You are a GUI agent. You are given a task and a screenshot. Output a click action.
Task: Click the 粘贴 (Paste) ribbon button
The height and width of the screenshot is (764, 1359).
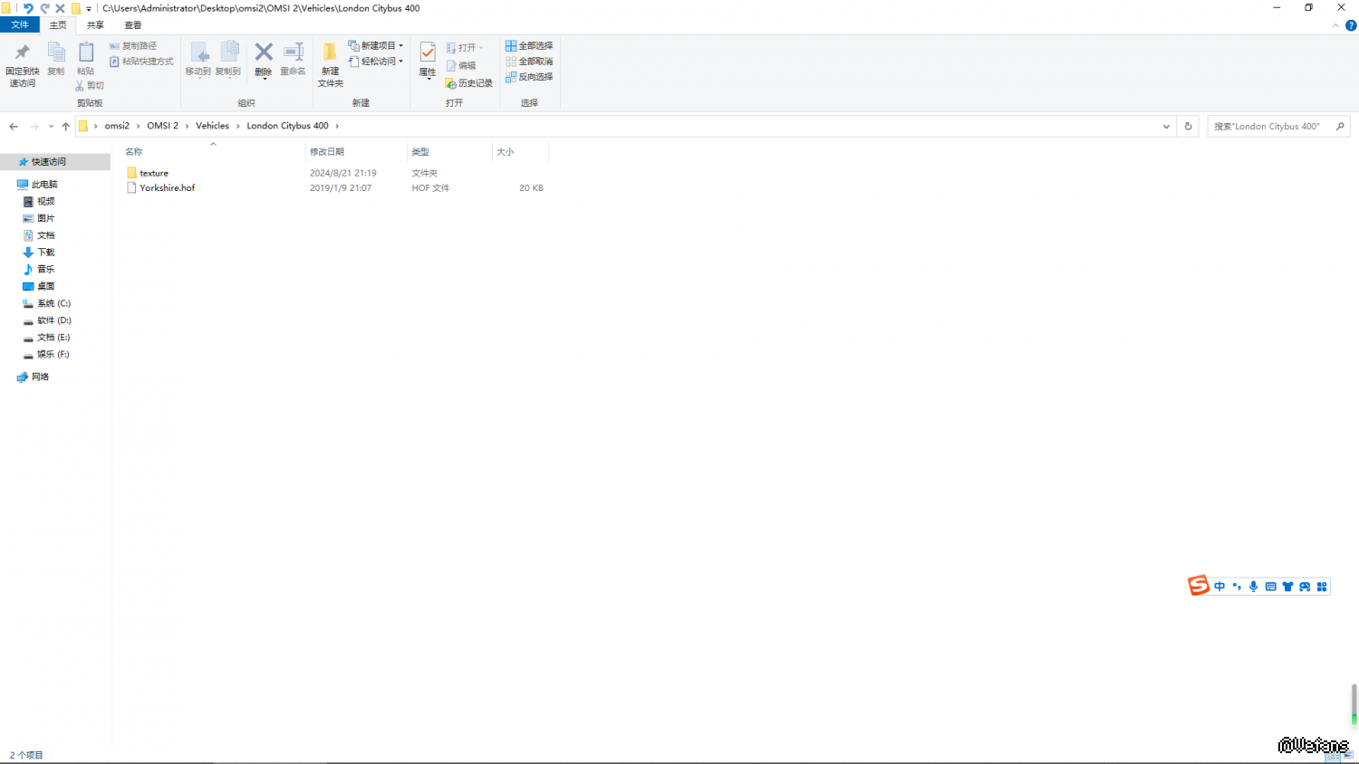[86, 59]
